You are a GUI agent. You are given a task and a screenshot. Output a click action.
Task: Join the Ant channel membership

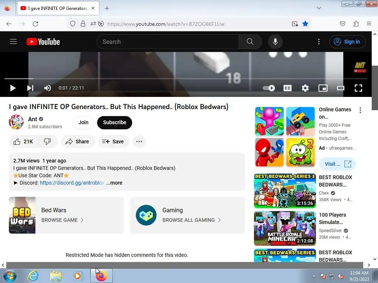[x=83, y=122]
